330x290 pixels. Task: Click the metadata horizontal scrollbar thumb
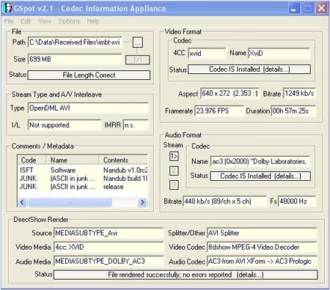click(x=70, y=202)
